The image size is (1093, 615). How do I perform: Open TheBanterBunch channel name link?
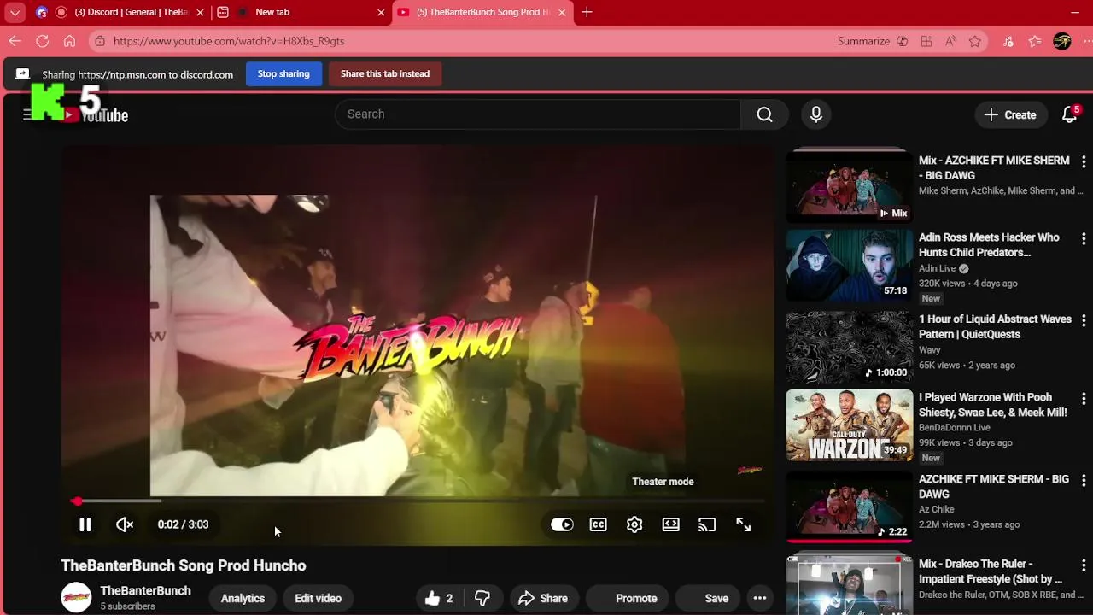coord(145,590)
